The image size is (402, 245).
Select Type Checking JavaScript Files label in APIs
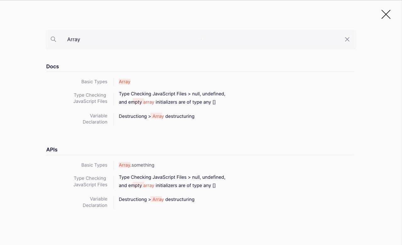tap(90, 181)
